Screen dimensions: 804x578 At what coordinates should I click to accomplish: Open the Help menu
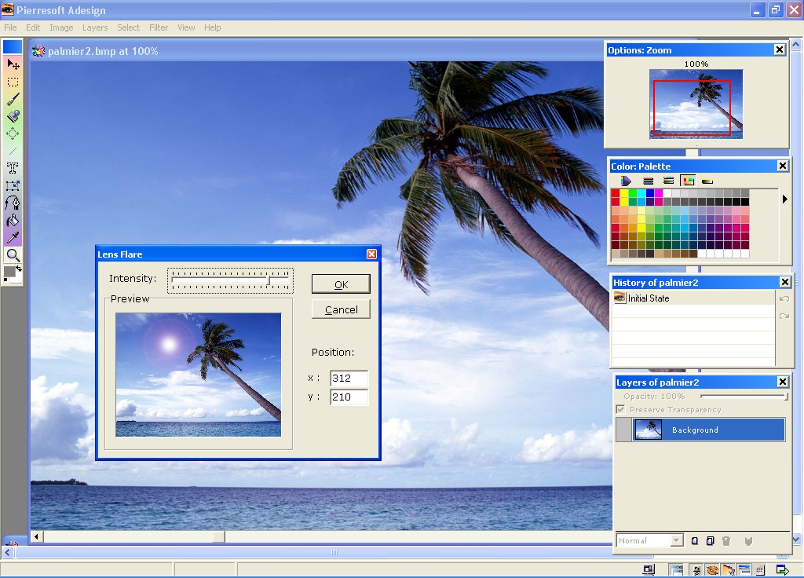click(212, 27)
